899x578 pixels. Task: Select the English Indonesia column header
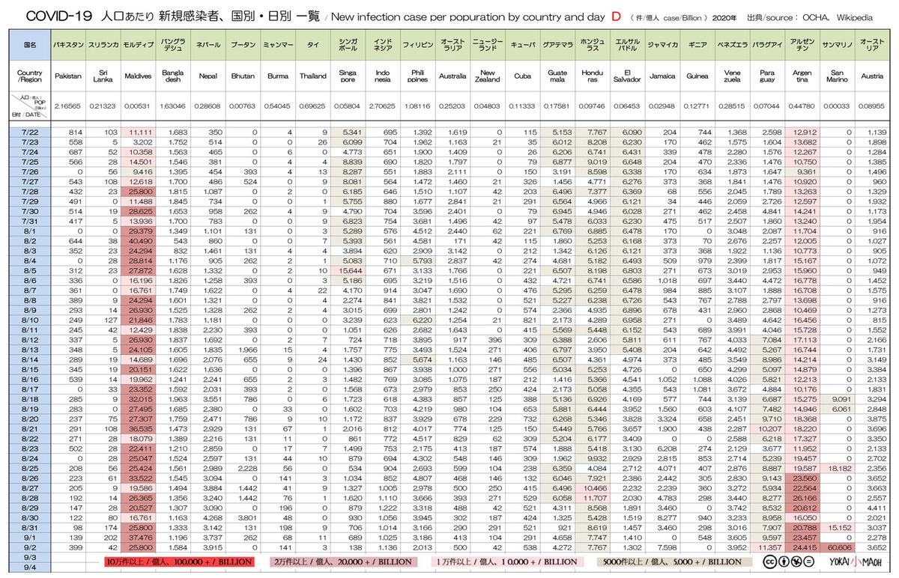[x=382, y=76]
